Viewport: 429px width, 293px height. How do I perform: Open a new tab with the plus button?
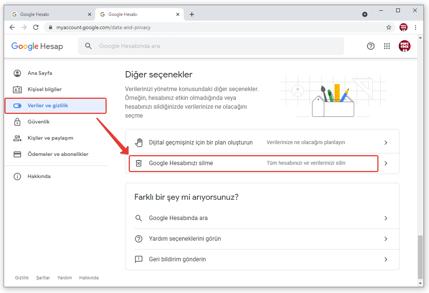click(x=192, y=14)
